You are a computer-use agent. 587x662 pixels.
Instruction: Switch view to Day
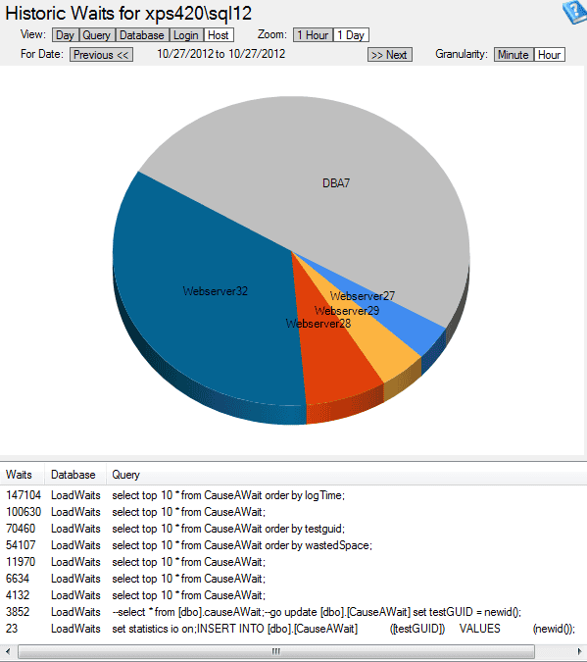(x=65, y=35)
